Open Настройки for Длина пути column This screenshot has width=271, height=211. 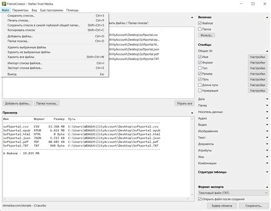click(x=257, y=85)
